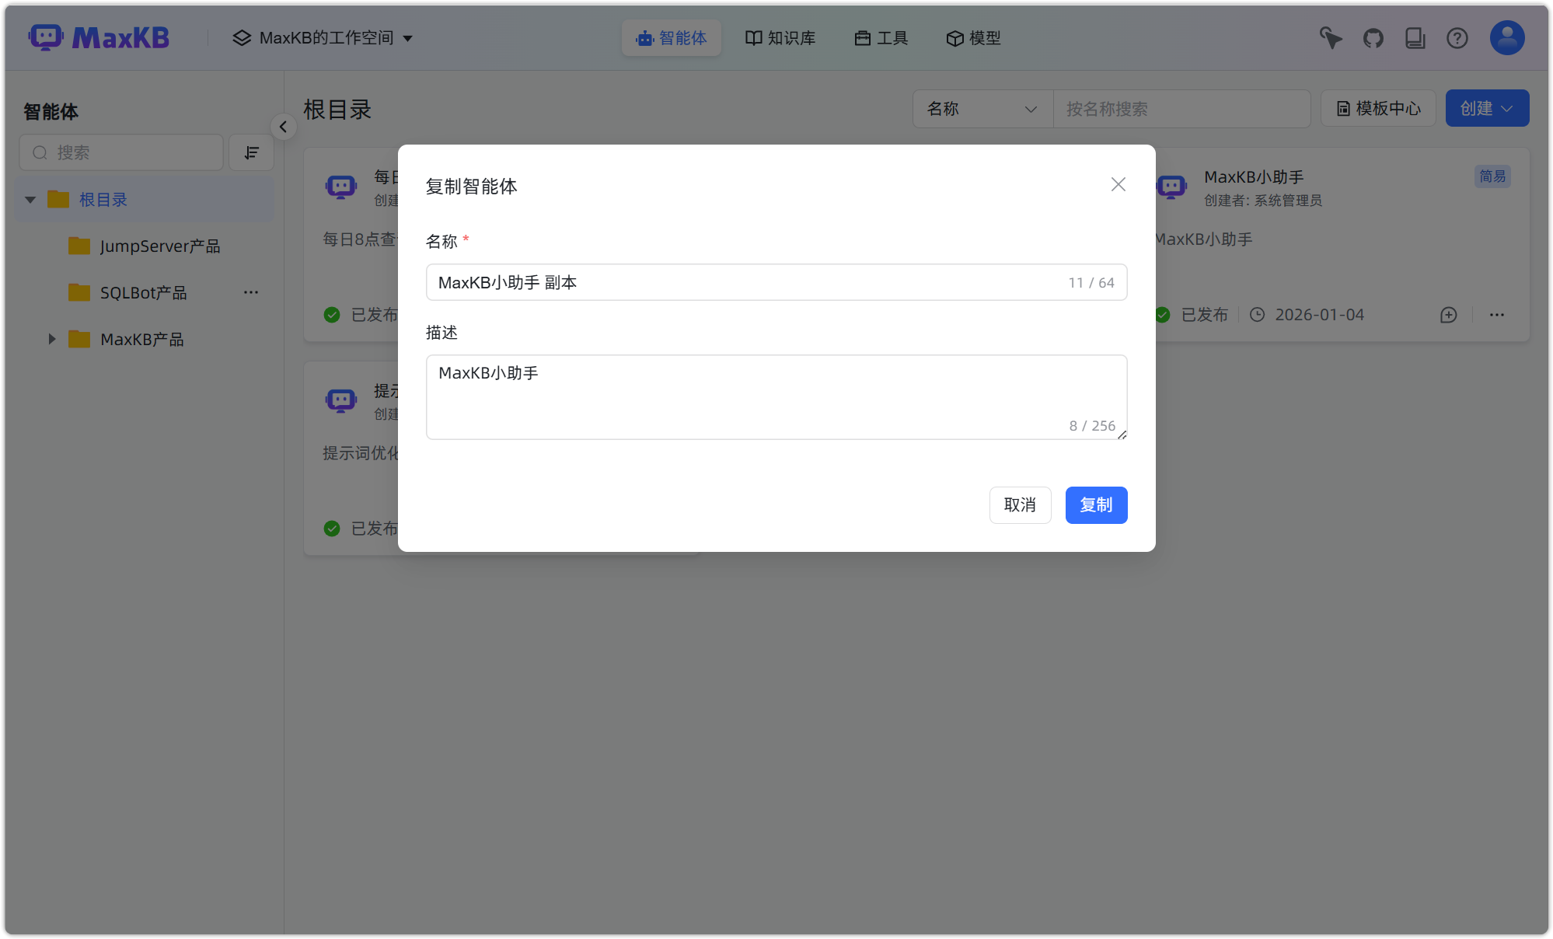Open more options for SQLBot产品 folder
1553x939 pixels.
[250, 292]
